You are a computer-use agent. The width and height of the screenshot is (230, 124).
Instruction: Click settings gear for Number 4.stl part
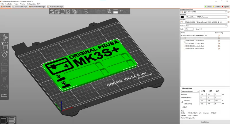tap(219, 49)
